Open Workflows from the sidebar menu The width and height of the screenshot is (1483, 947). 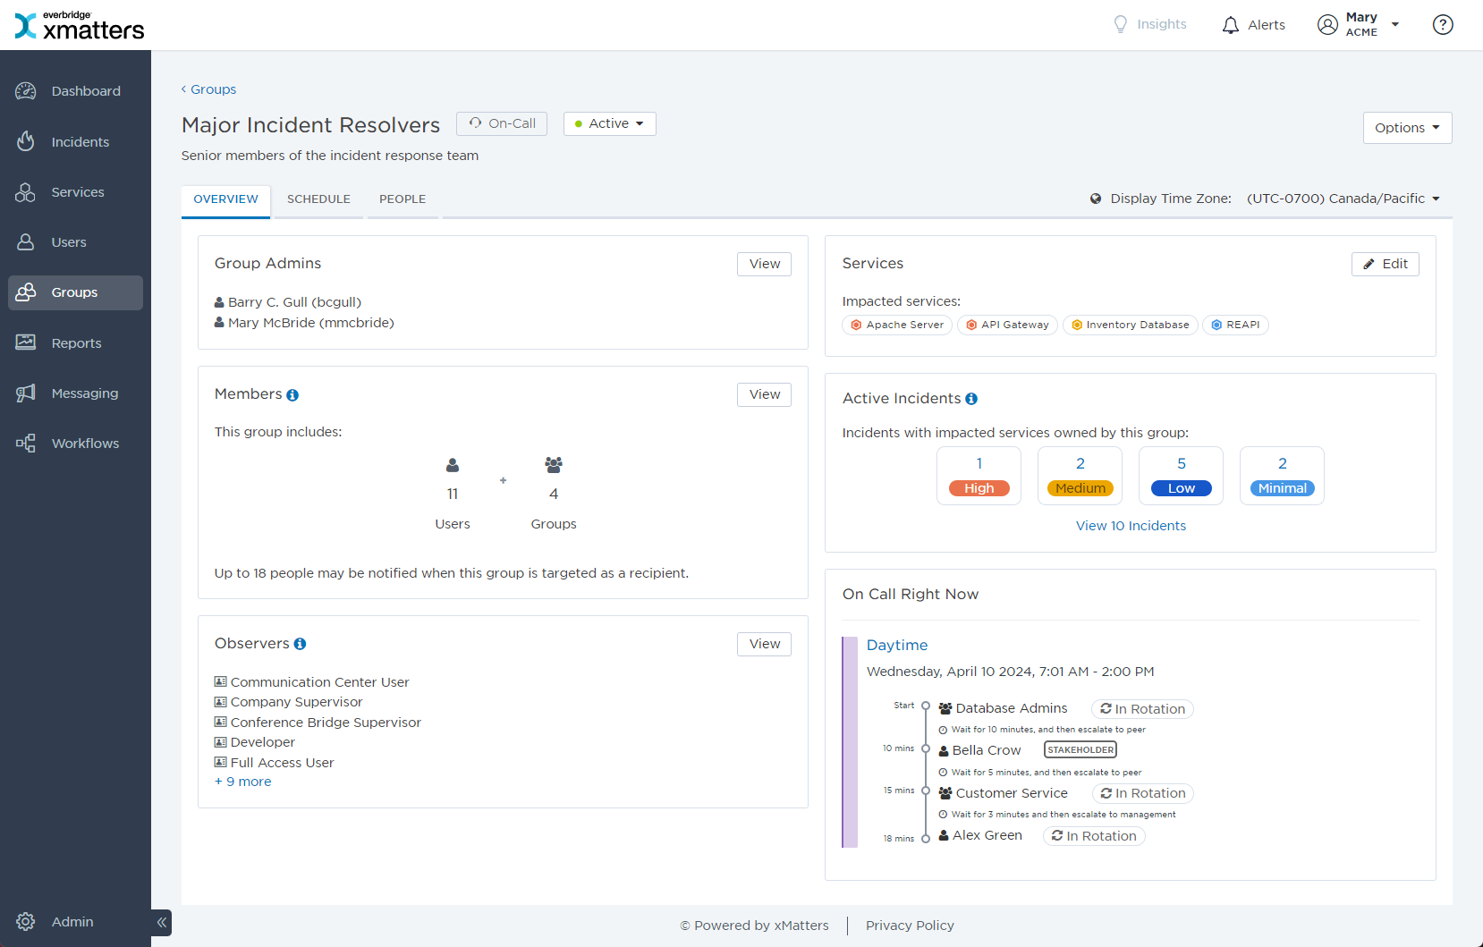click(x=75, y=444)
